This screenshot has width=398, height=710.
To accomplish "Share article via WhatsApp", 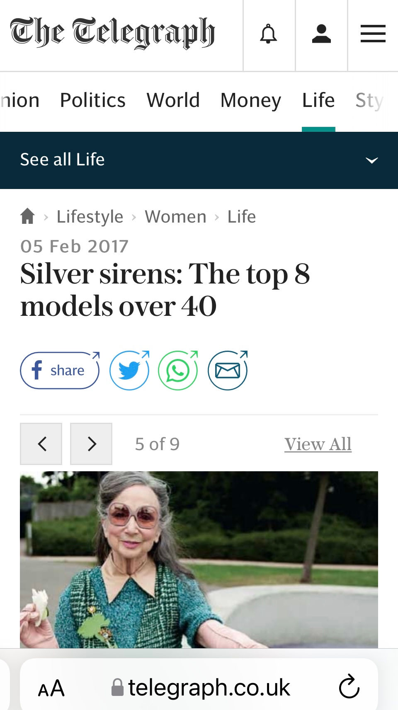I will pyautogui.click(x=178, y=370).
